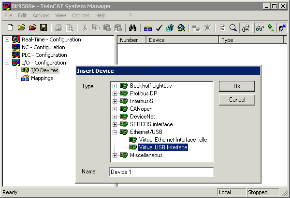Select the Miscellaneous label
The height and width of the screenshot is (198, 290).
coord(146,155)
